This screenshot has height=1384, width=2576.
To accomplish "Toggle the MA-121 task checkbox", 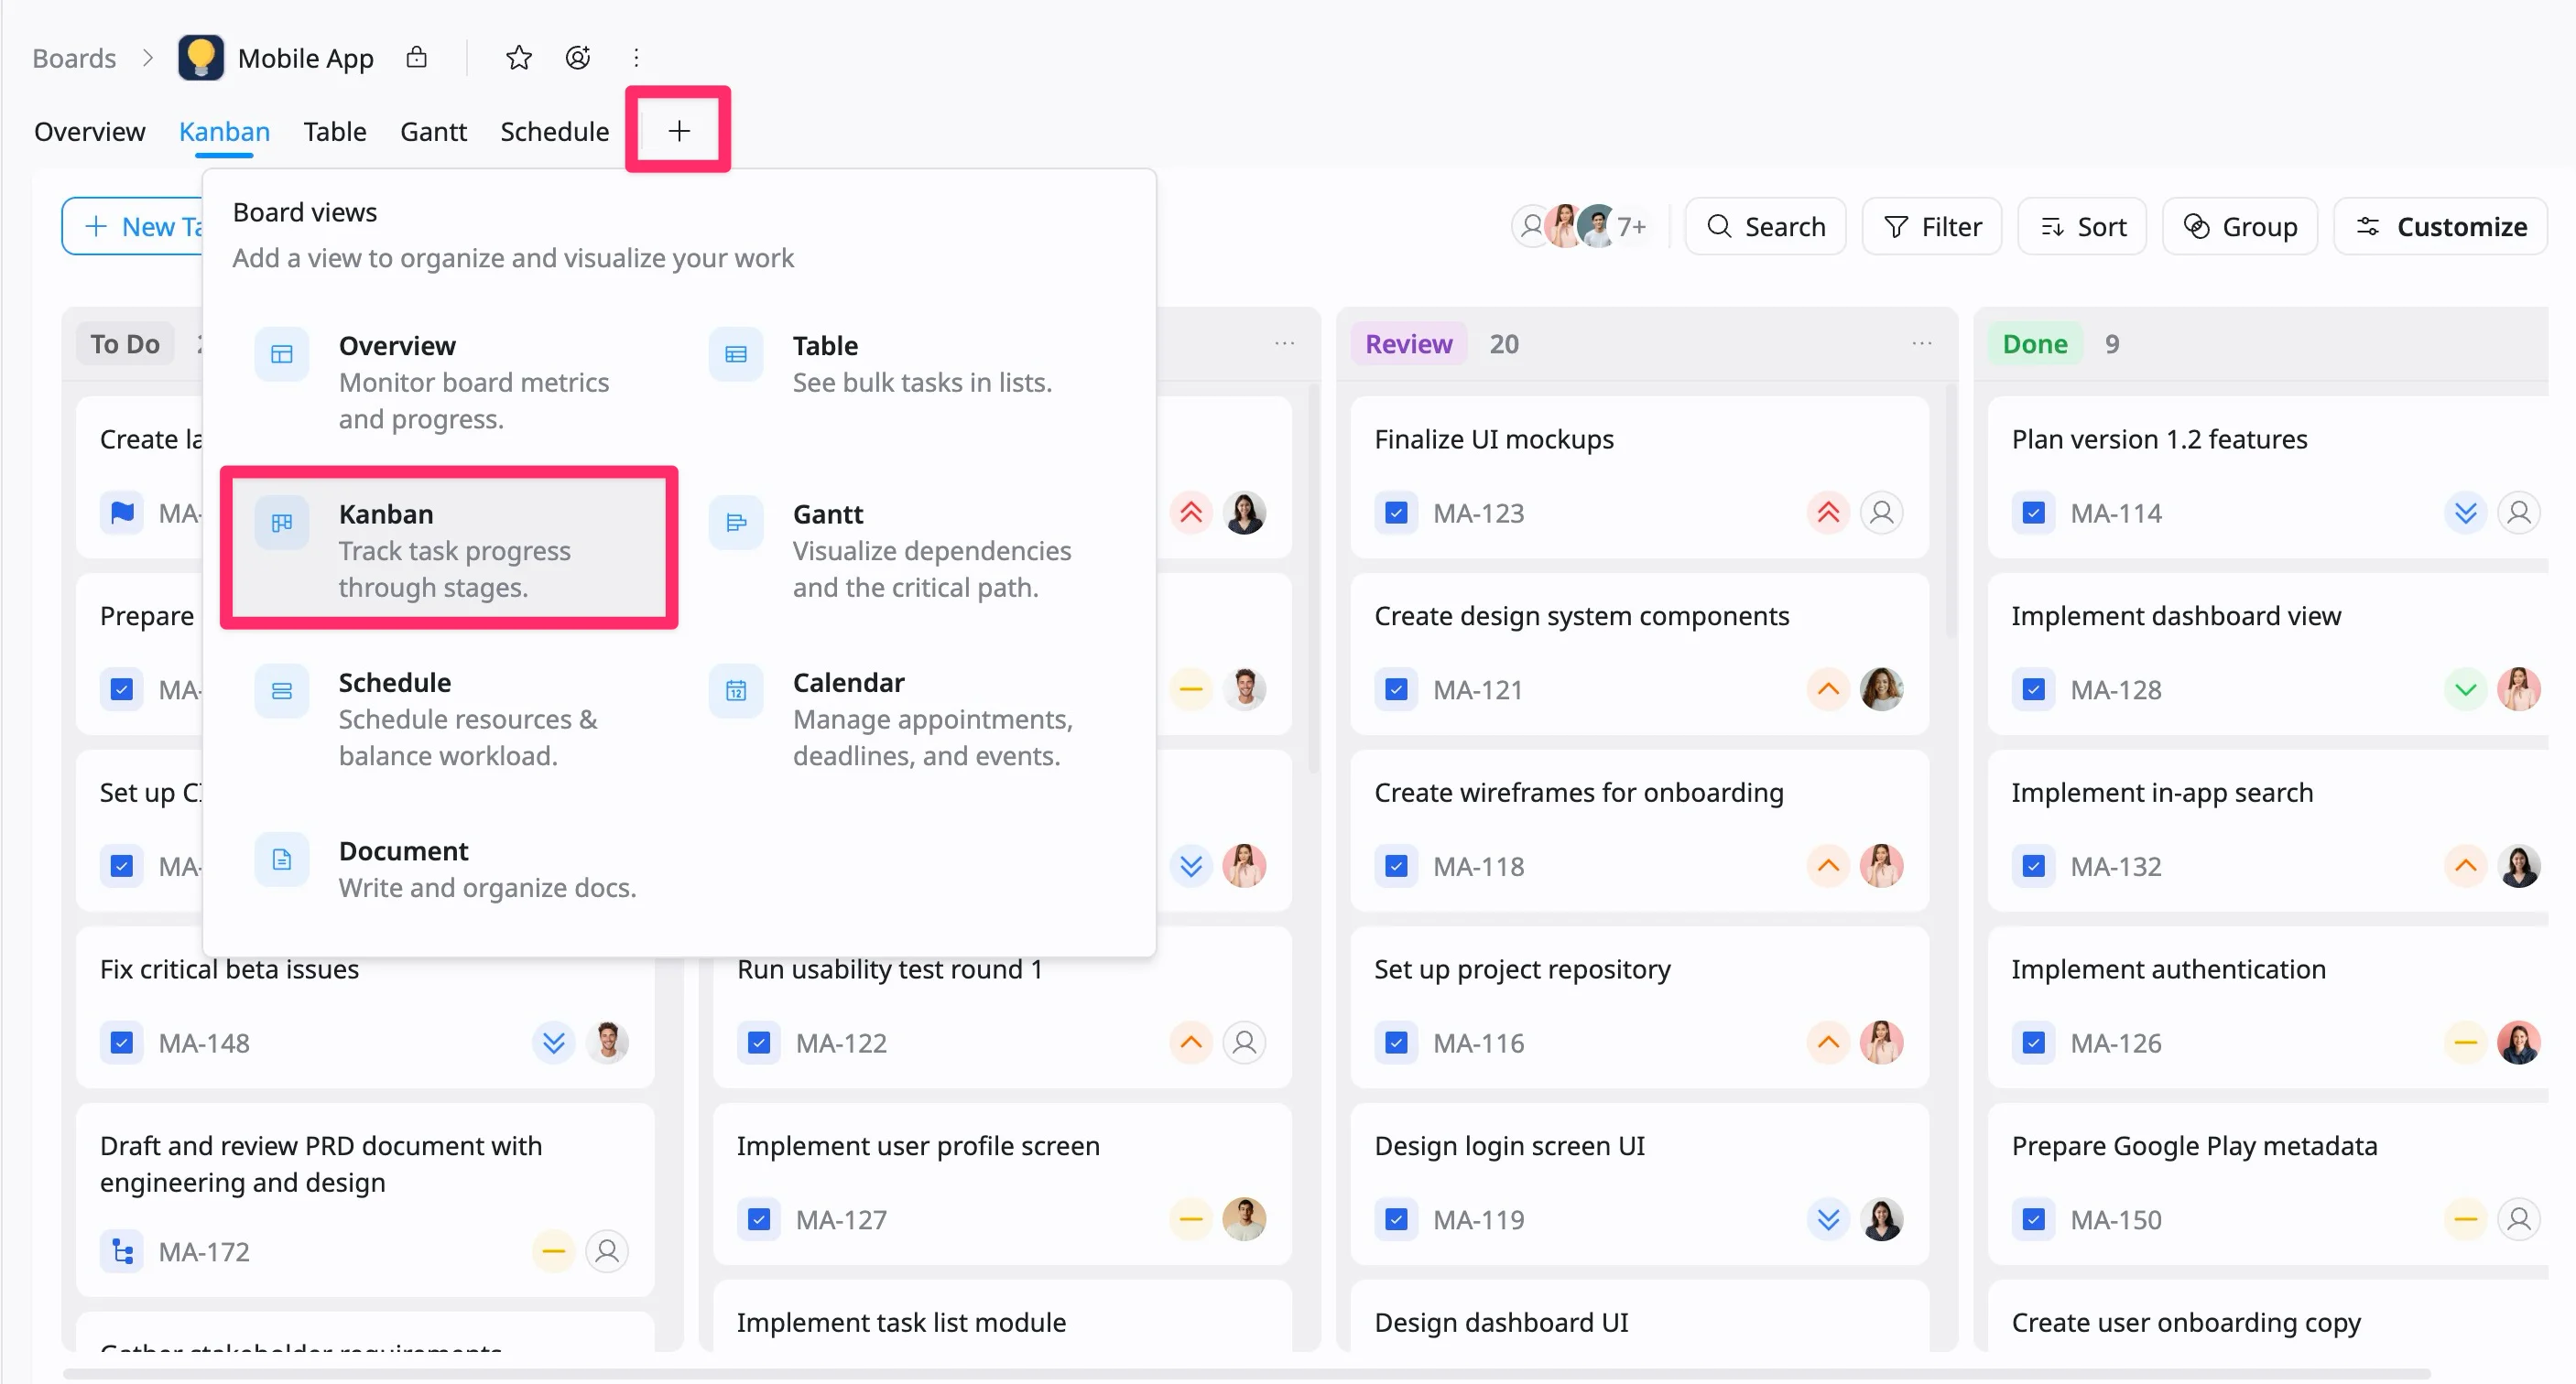I will click(x=1396, y=689).
